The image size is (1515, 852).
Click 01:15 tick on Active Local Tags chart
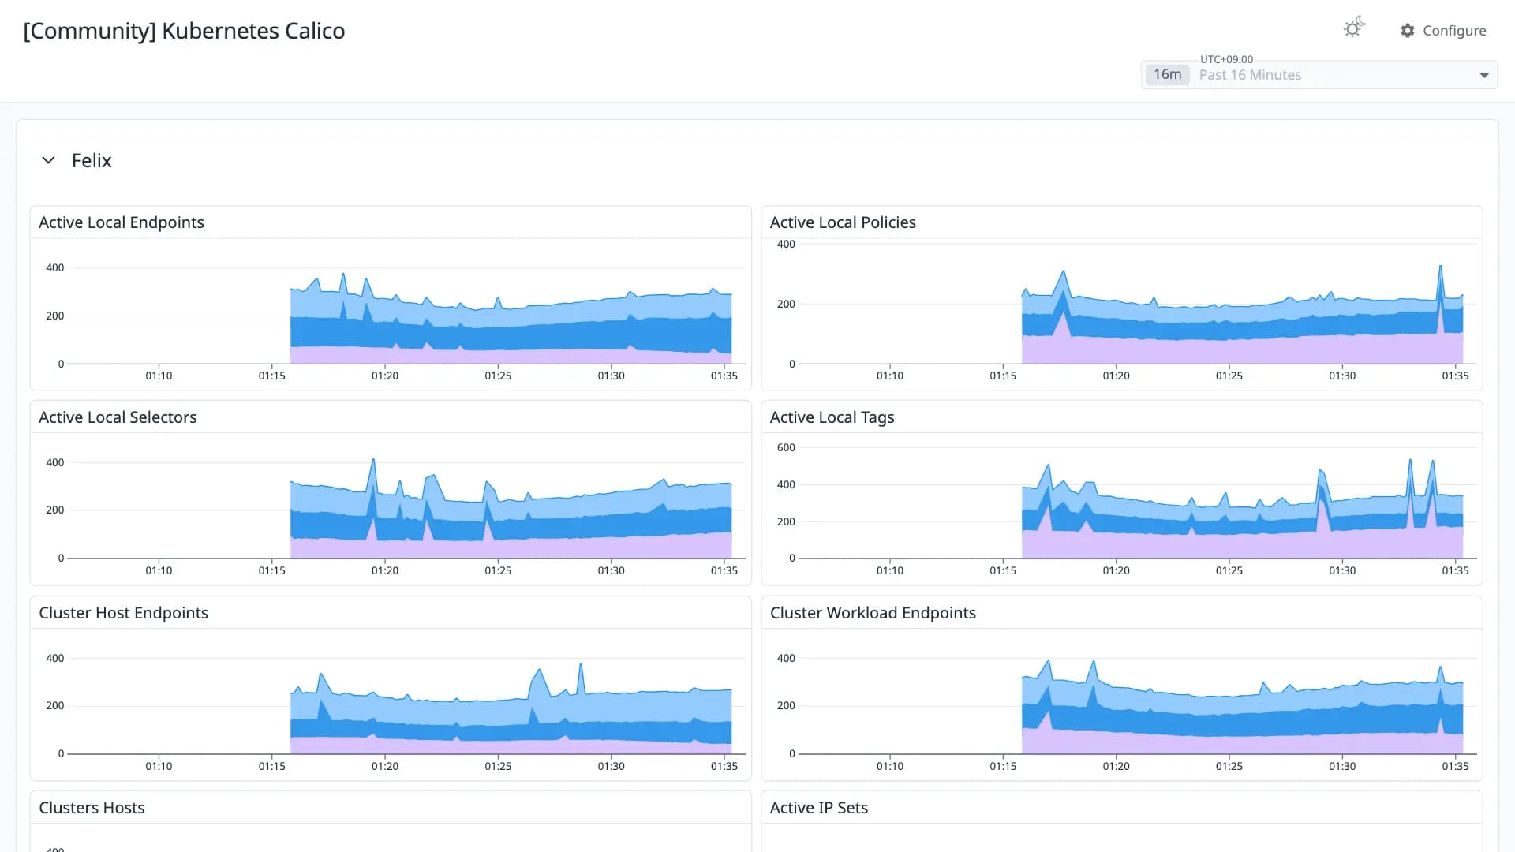(x=1003, y=570)
